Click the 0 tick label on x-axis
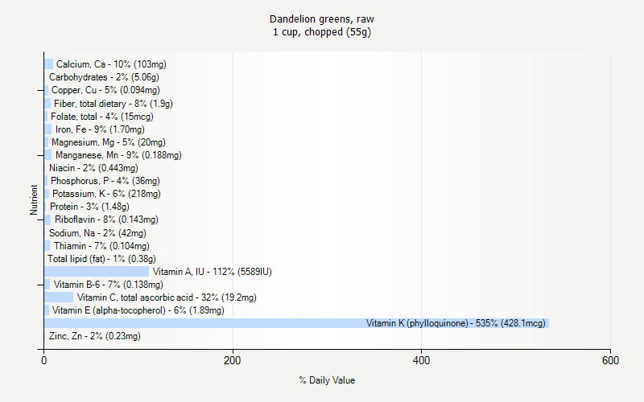The width and height of the screenshot is (644, 402). pyautogui.click(x=44, y=360)
